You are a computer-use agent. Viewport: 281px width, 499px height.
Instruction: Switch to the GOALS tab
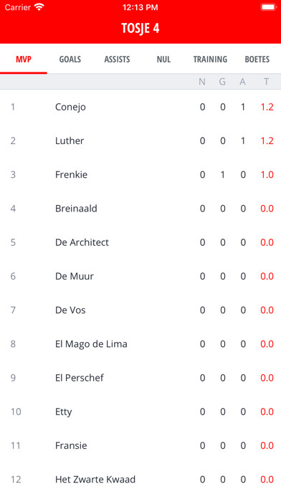point(70,60)
